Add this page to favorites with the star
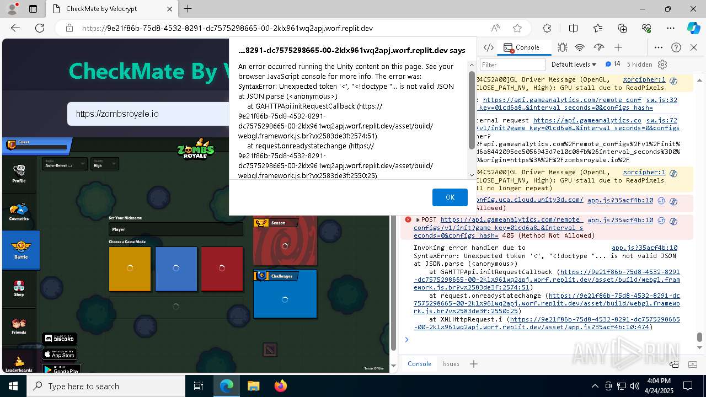 click(517, 28)
